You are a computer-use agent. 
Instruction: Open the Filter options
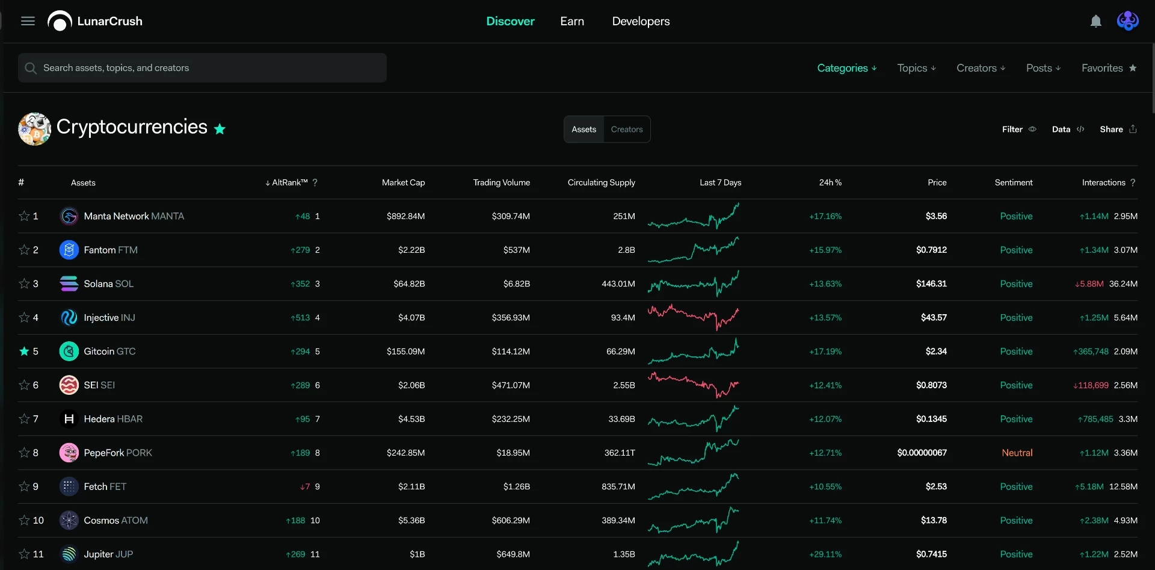pos(1019,129)
